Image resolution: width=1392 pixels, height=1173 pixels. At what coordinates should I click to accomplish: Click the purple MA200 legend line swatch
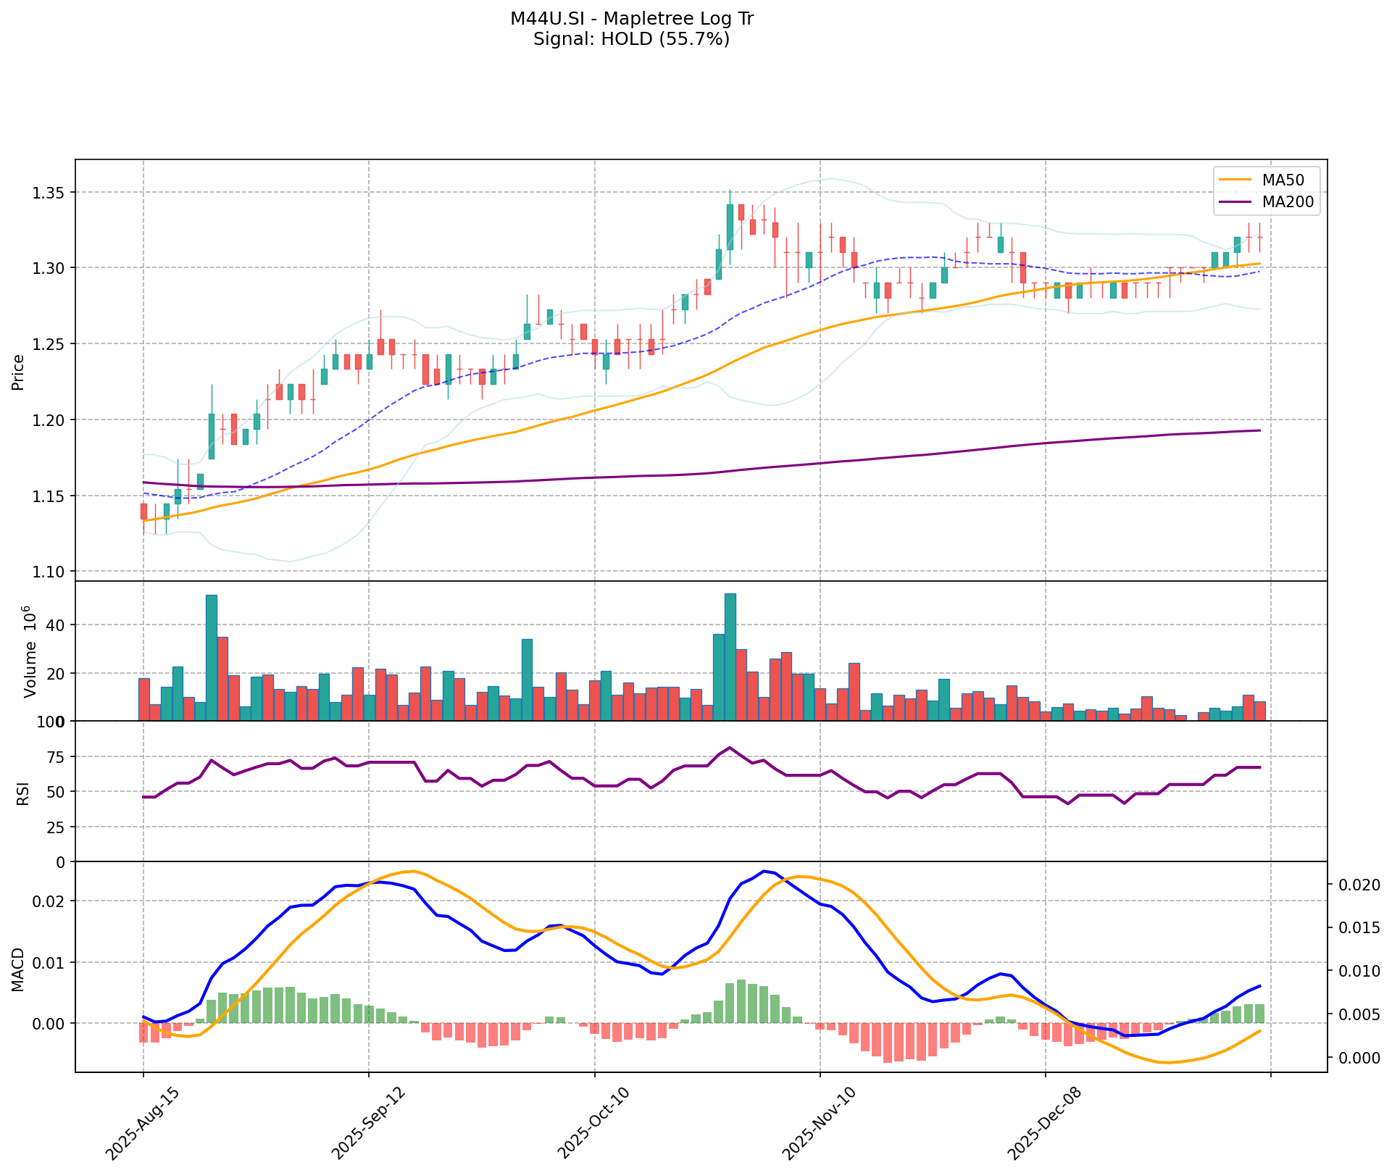[1235, 203]
